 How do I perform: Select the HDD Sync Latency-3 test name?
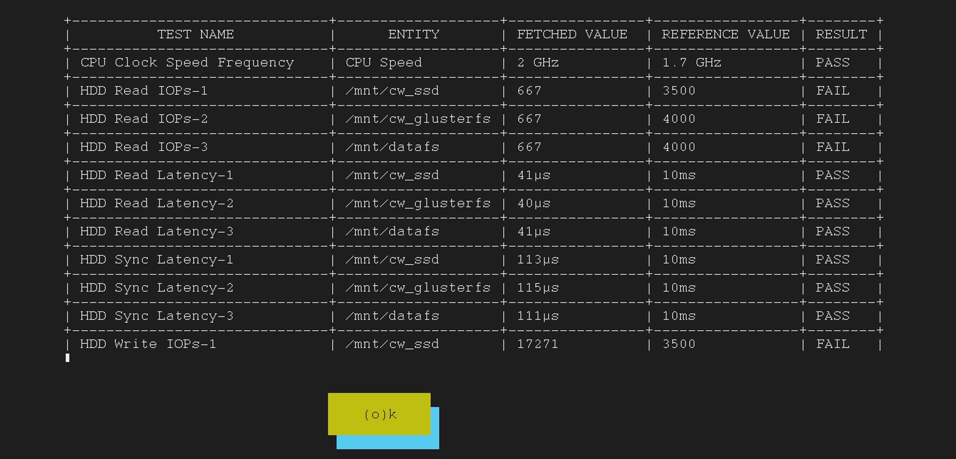pyautogui.click(x=156, y=316)
